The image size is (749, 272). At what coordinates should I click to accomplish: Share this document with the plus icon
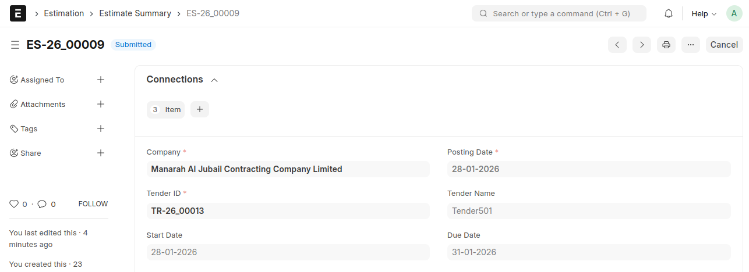[101, 153]
